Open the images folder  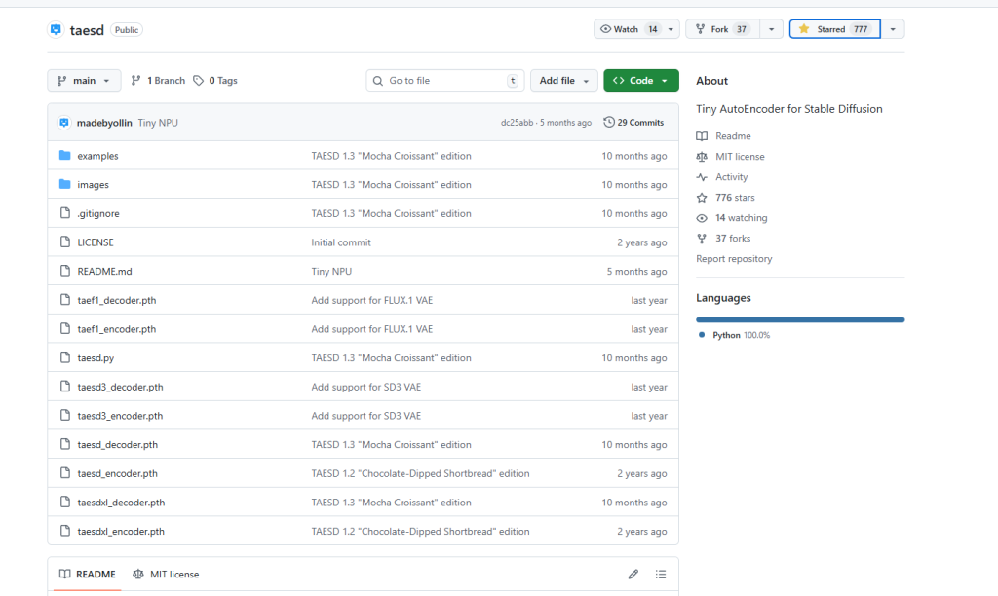pyautogui.click(x=93, y=185)
